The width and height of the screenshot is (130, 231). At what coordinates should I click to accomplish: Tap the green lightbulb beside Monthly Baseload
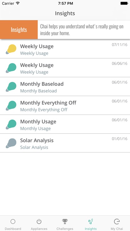point(11,87)
